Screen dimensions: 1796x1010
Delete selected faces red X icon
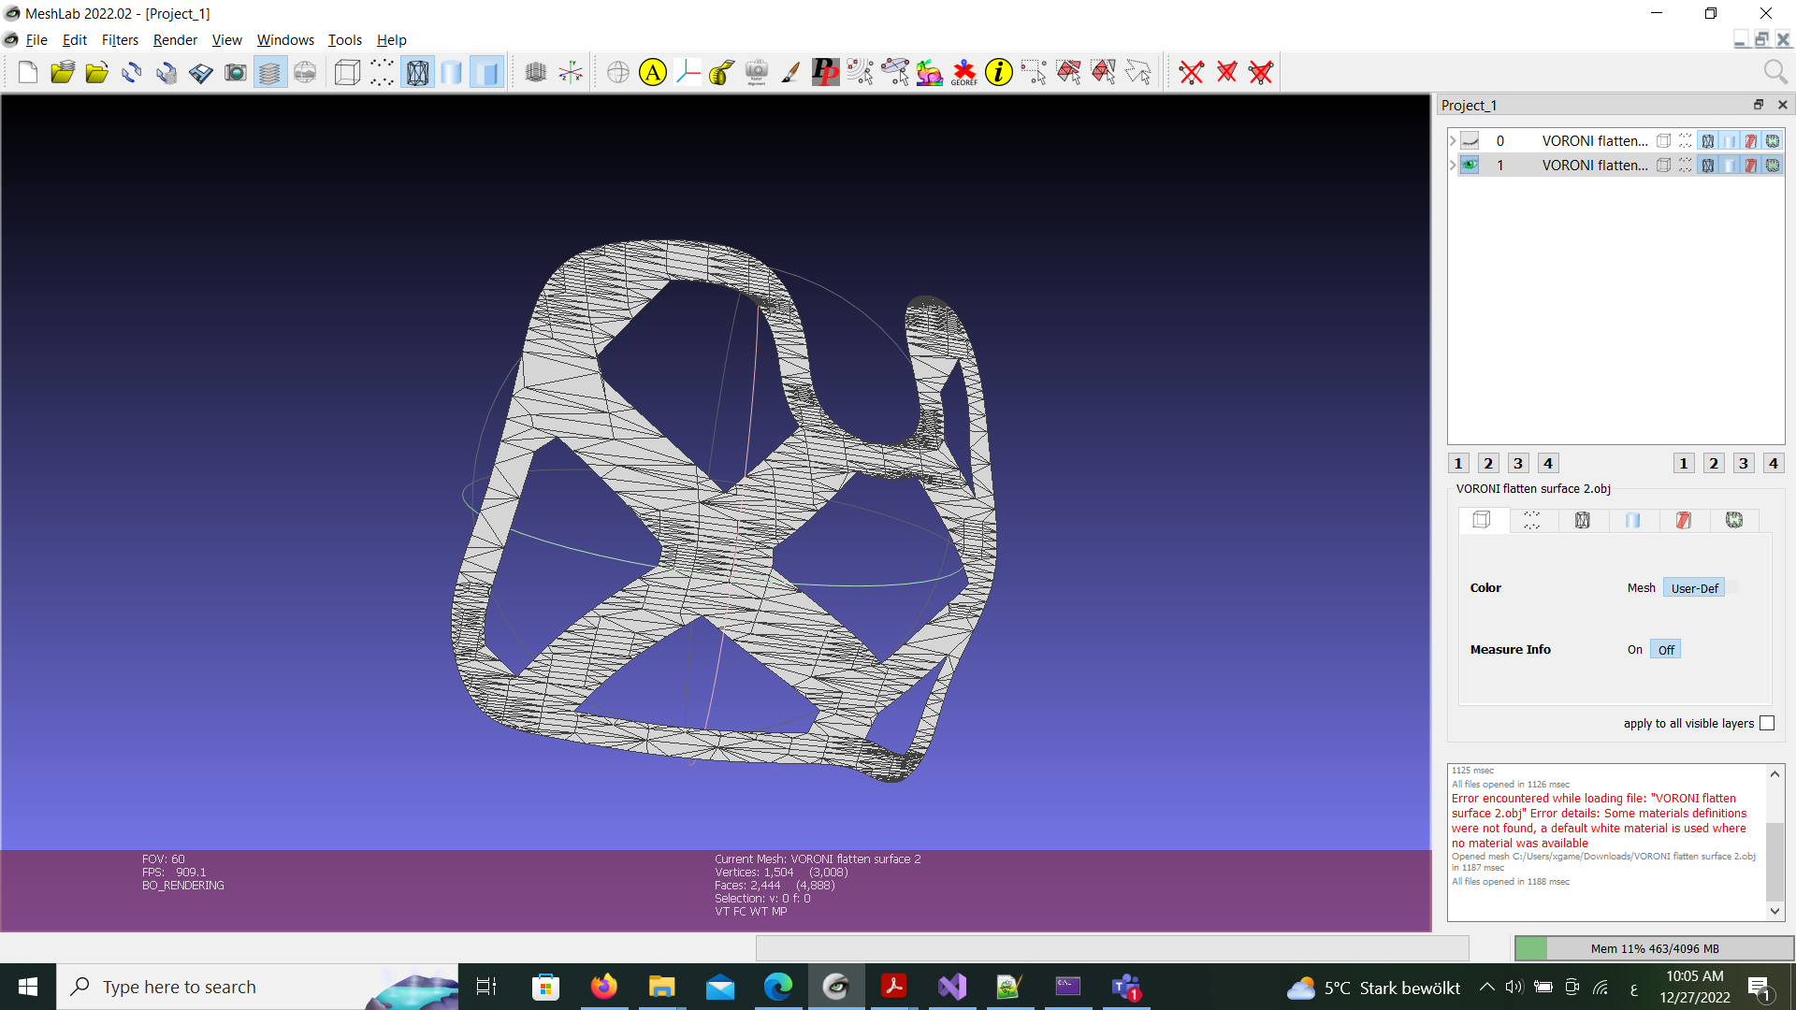pyautogui.click(x=1226, y=72)
